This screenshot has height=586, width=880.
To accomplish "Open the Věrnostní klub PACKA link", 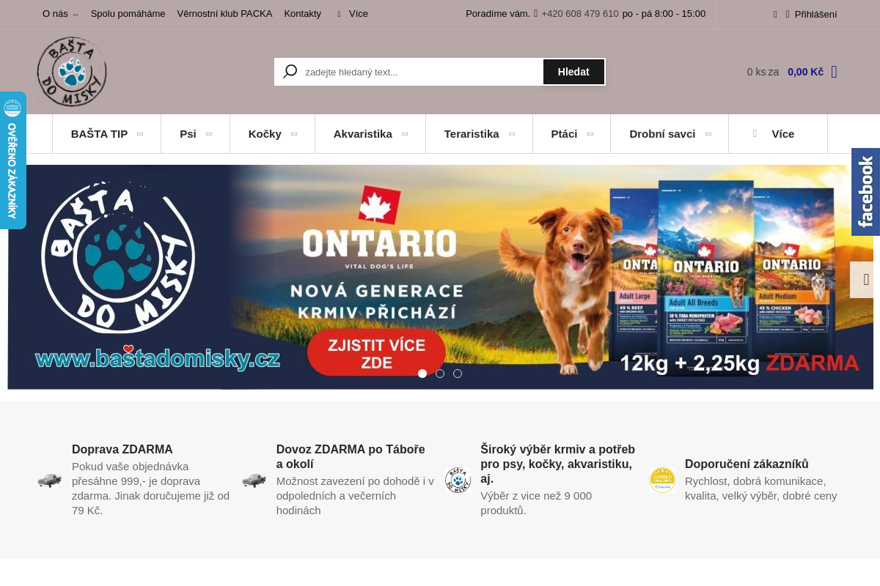I will point(224,14).
